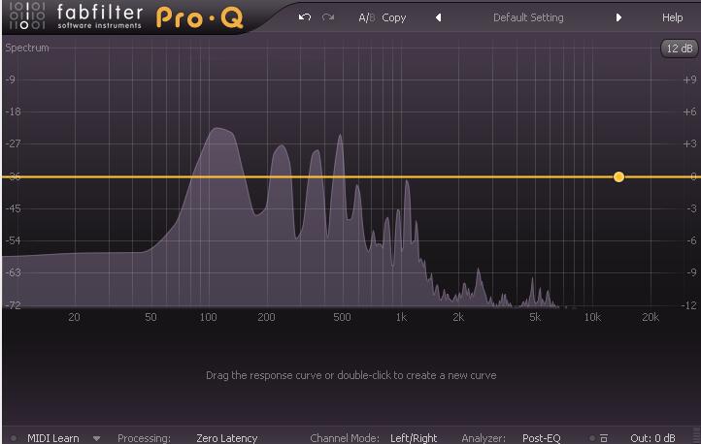Go to previous preset with left arrow

(439, 17)
